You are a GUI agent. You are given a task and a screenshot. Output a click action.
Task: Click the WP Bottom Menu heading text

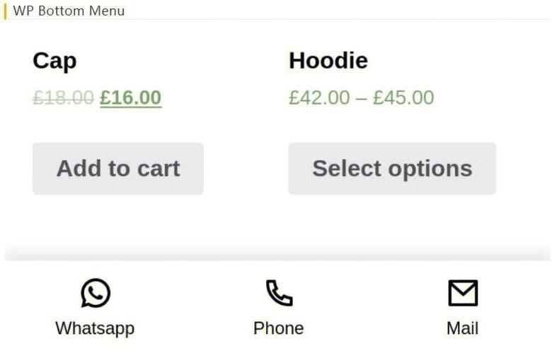tap(69, 11)
